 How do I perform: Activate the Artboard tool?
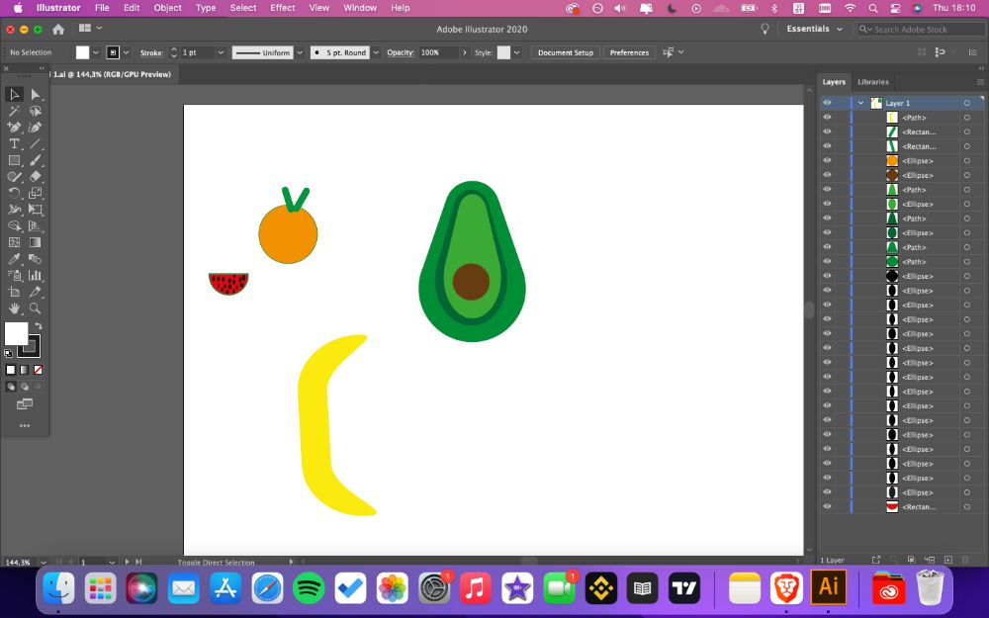(x=14, y=292)
